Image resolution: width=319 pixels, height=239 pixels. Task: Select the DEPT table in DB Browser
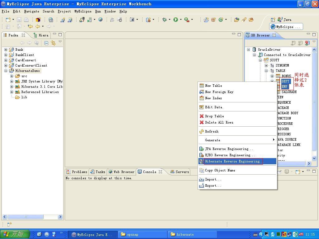tap(285, 81)
